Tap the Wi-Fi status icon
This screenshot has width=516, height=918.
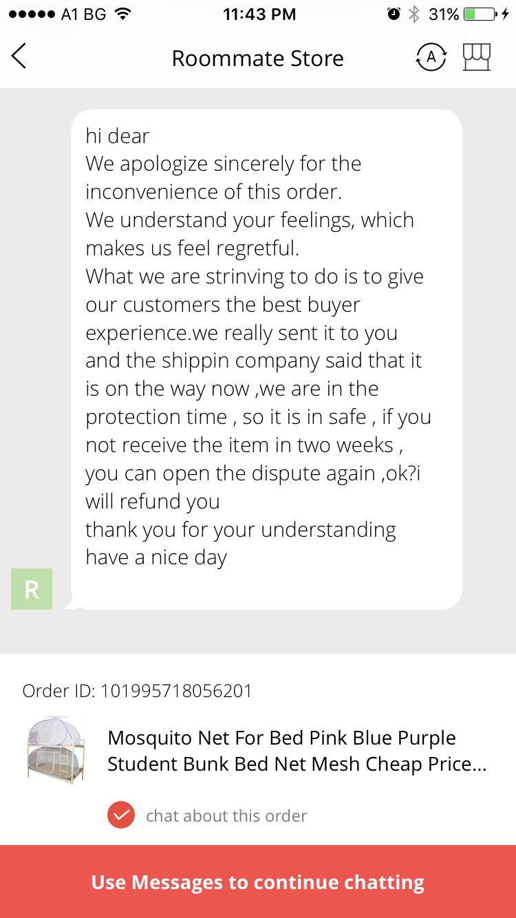click(123, 14)
